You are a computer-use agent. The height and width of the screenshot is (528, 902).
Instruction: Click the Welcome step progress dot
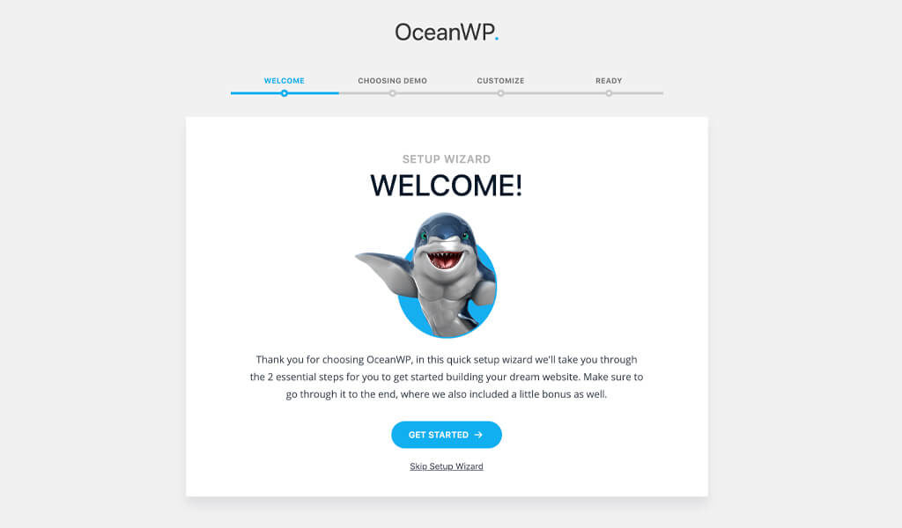(285, 93)
